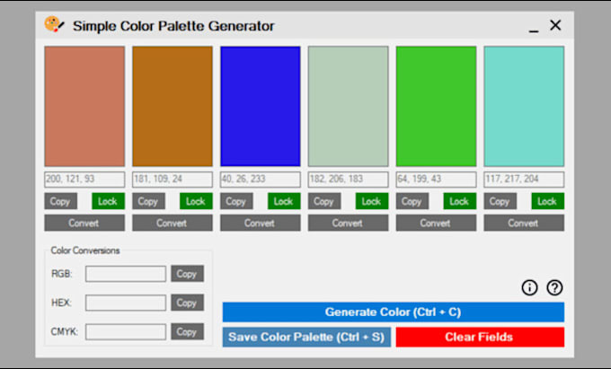The width and height of the screenshot is (611, 369).
Task: Toggle Lock on the blue color swatch
Action: (284, 201)
